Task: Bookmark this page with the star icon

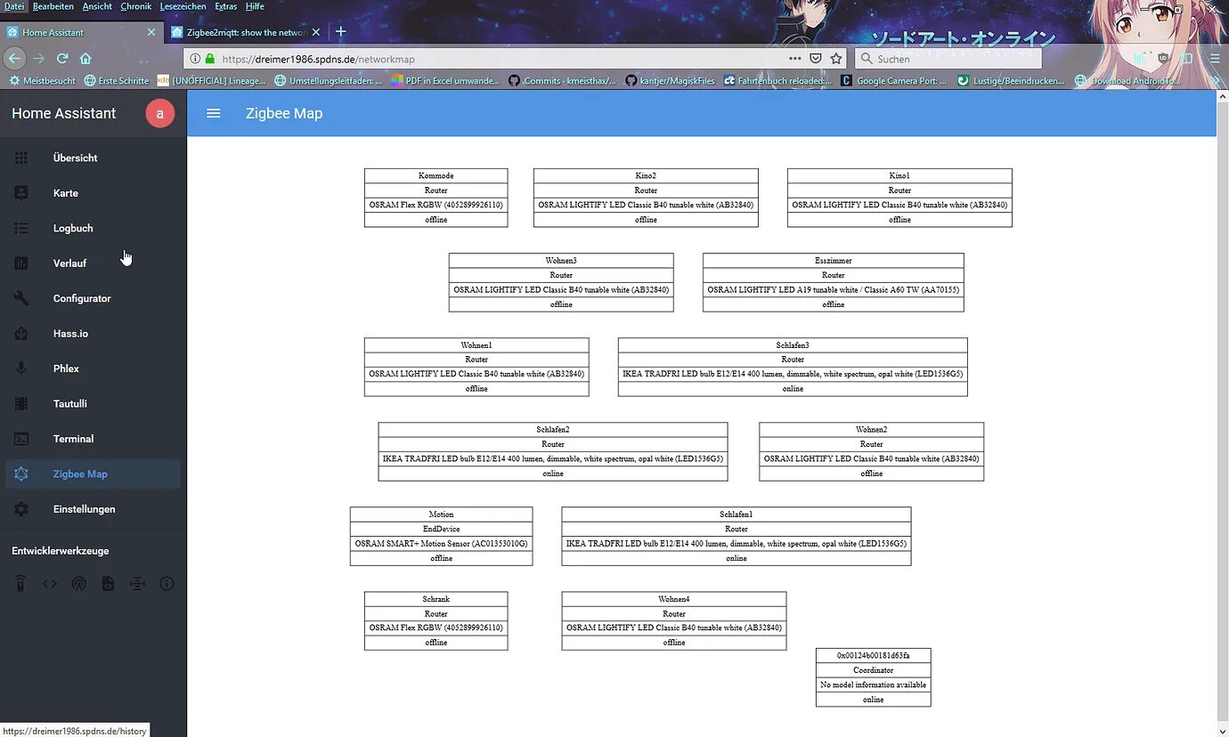Action: 836,58
